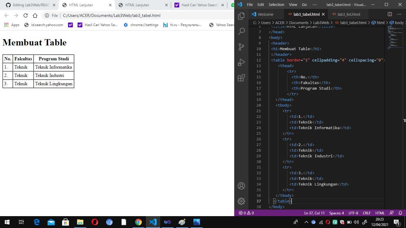Viewport: 406px width, 228px height.
Task: Expand the VS Code menu overflow ellipsis
Action: pos(314,4)
